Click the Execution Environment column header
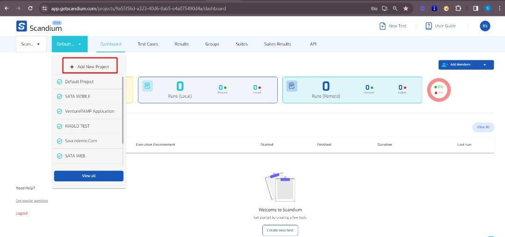The height and width of the screenshot is (237, 505). point(156,145)
